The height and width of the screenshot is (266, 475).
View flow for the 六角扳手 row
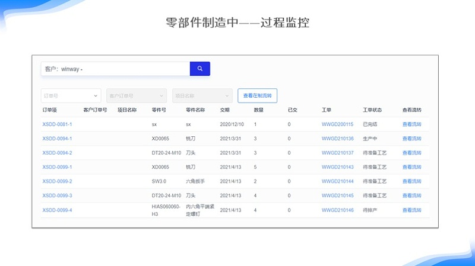[x=411, y=181]
